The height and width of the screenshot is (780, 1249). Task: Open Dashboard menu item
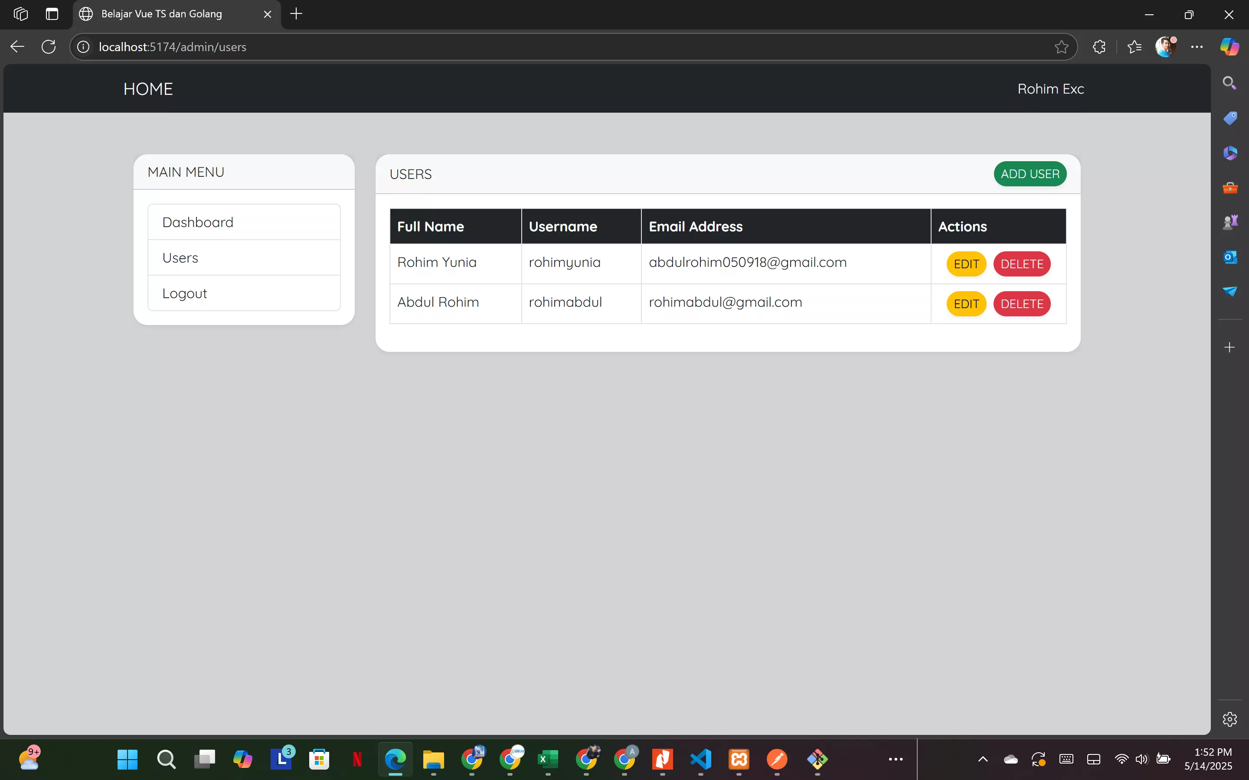pyautogui.click(x=244, y=222)
